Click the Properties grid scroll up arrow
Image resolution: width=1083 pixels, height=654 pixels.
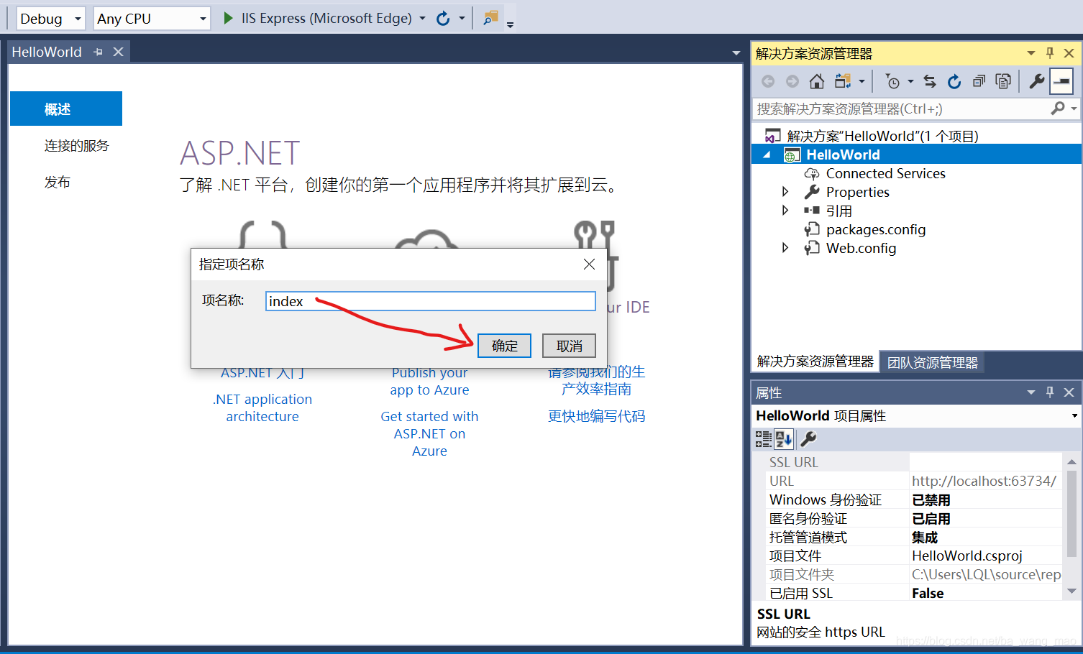(1071, 461)
